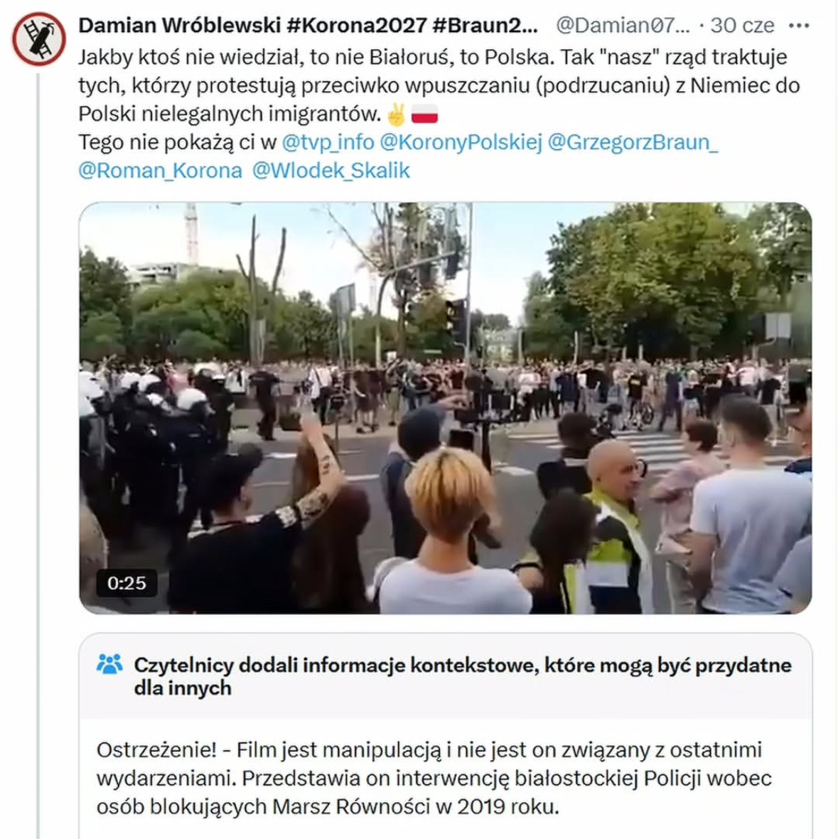Click the community note header text

tap(463, 676)
